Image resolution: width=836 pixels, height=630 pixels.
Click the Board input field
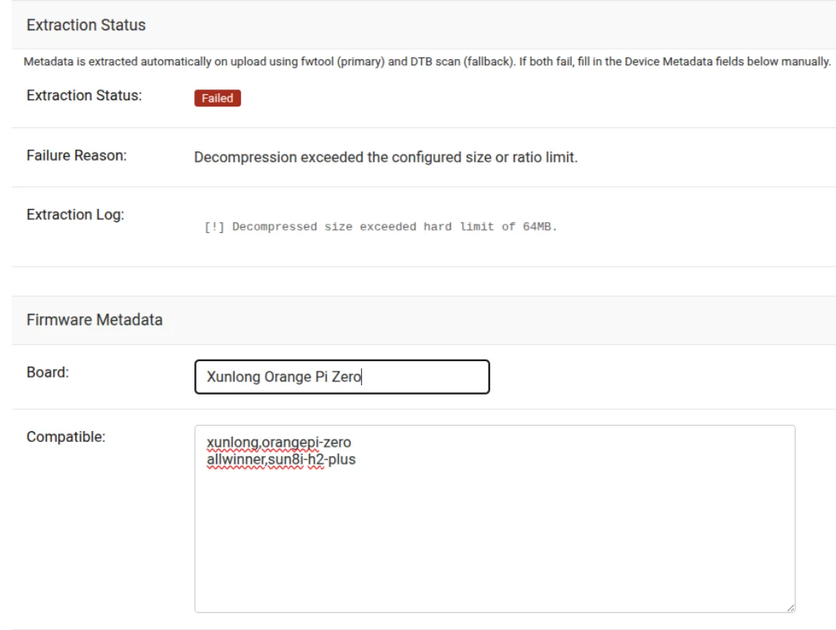342,377
